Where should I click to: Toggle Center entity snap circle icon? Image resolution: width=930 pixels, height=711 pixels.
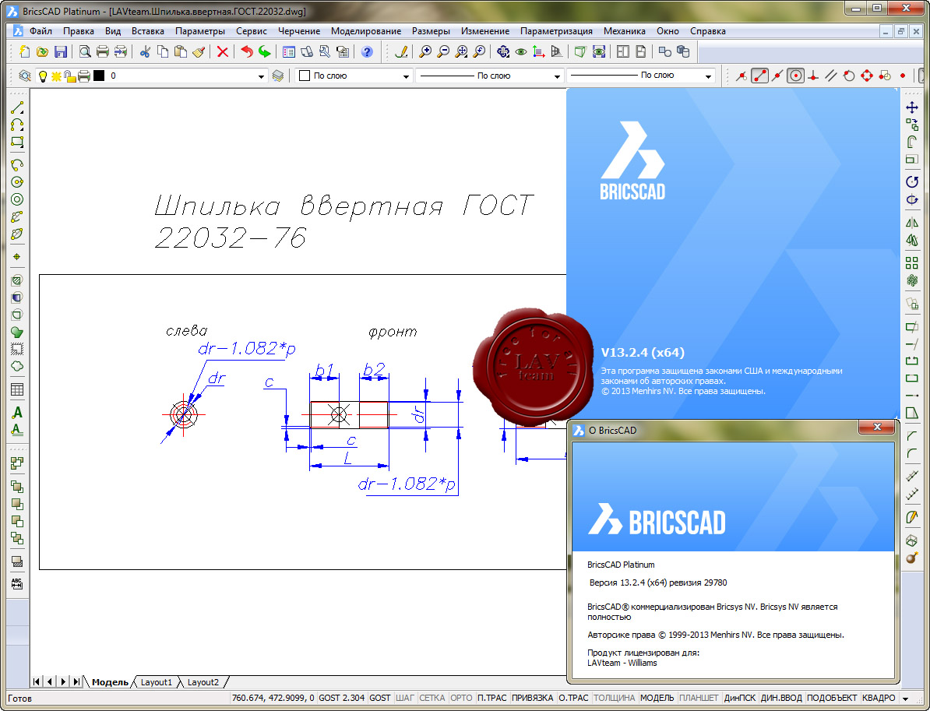click(795, 76)
